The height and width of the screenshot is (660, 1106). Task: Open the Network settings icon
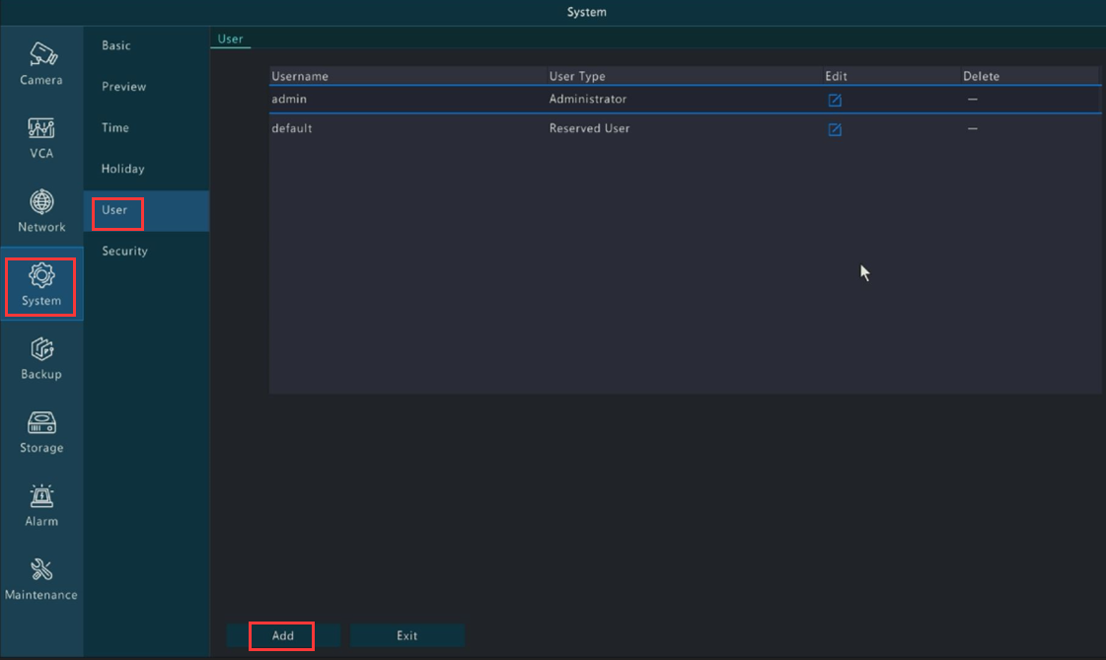(x=41, y=202)
